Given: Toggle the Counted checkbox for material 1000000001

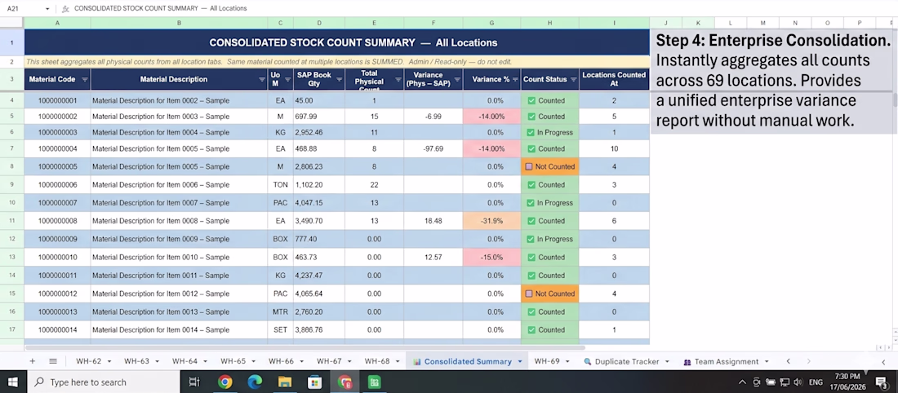Looking at the screenshot, I should [x=531, y=100].
